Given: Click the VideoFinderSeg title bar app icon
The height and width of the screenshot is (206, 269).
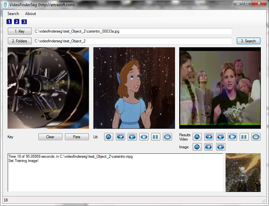Looking at the screenshot, I should 5,5.
